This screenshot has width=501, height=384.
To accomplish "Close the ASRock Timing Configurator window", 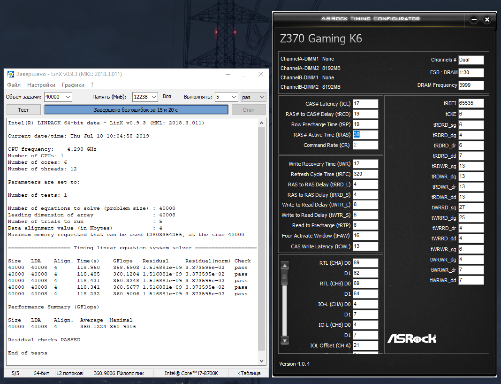I will tap(487, 20).
